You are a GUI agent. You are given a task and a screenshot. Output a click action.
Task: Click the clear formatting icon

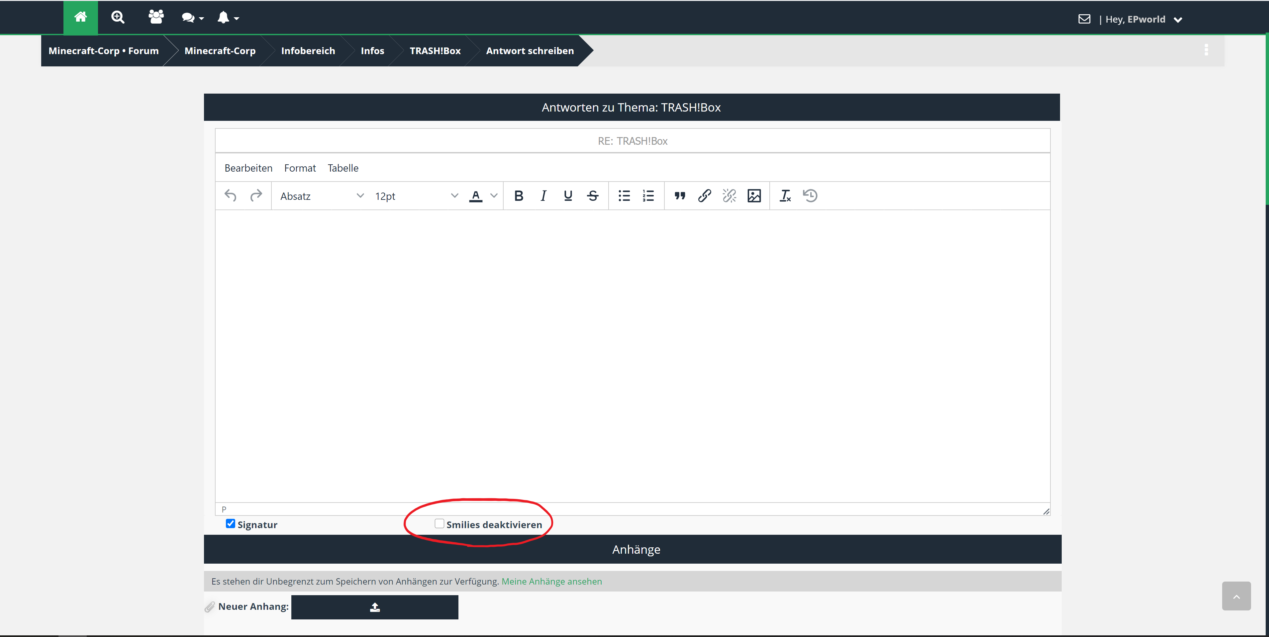(785, 196)
